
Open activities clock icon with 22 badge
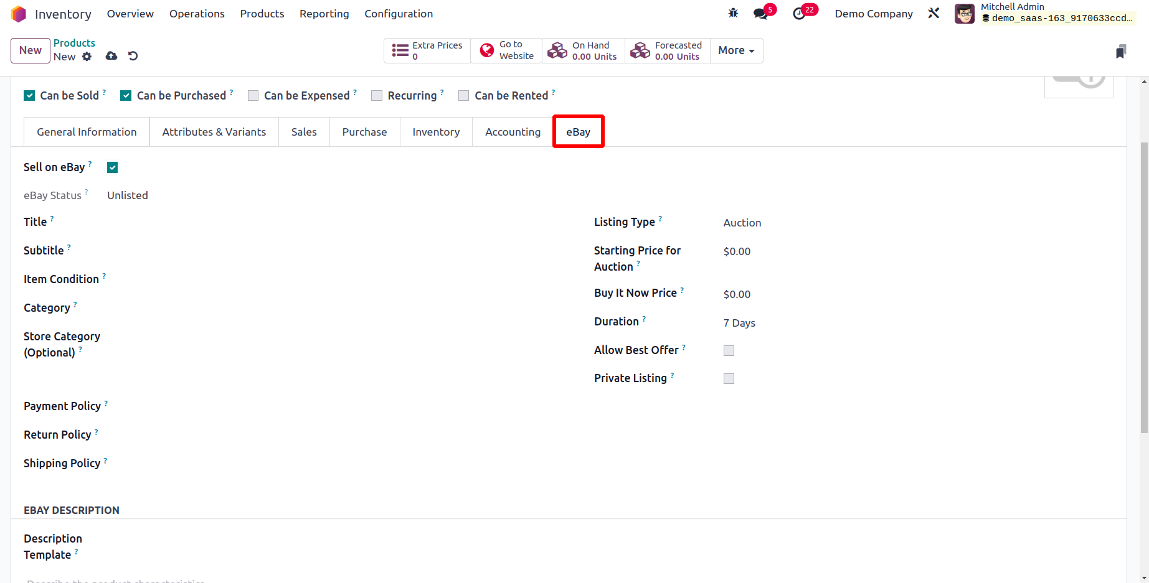point(799,14)
